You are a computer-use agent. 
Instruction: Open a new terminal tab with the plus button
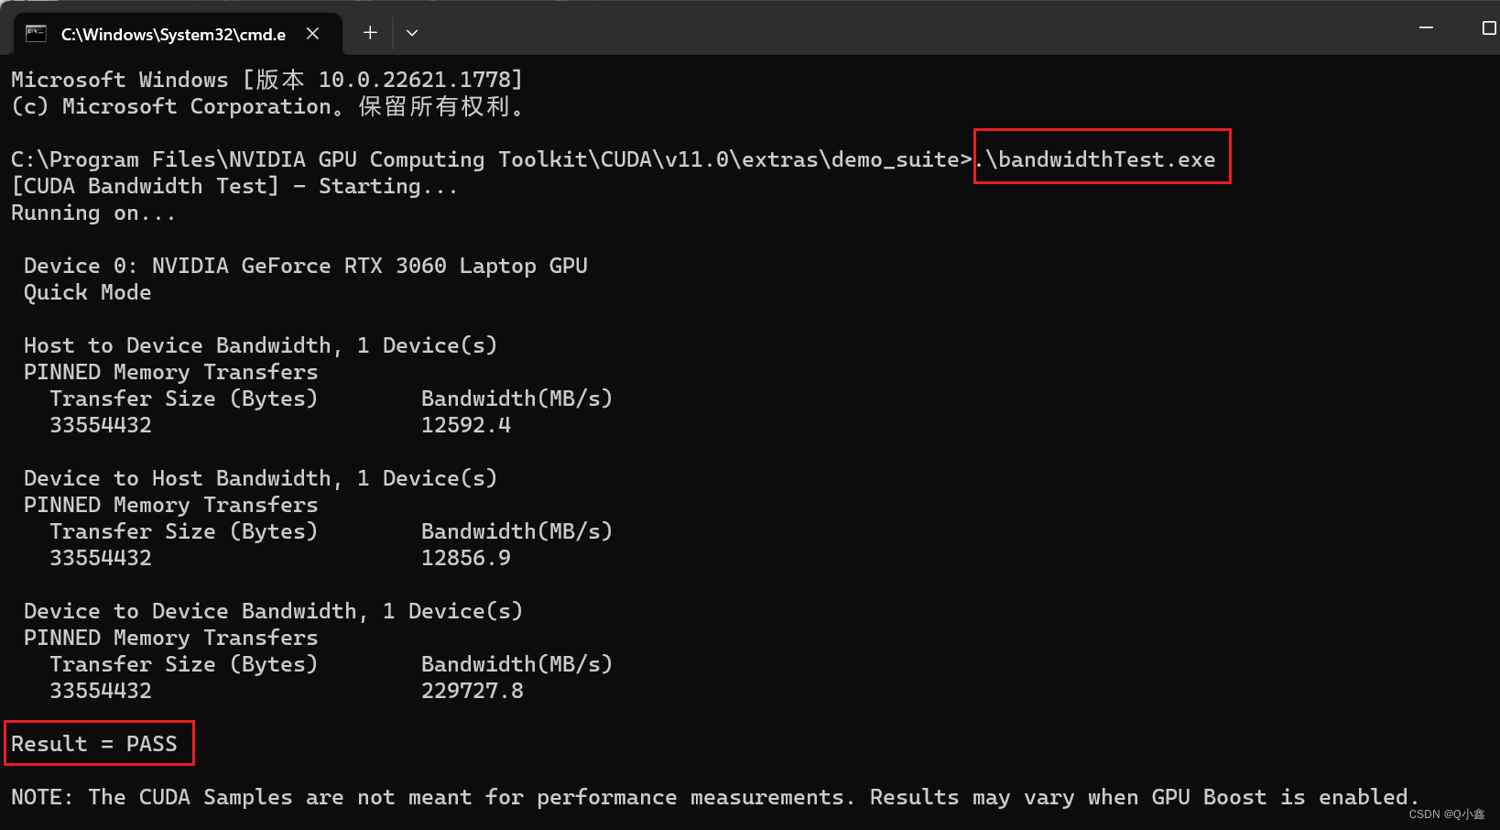pyautogui.click(x=369, y=32)
